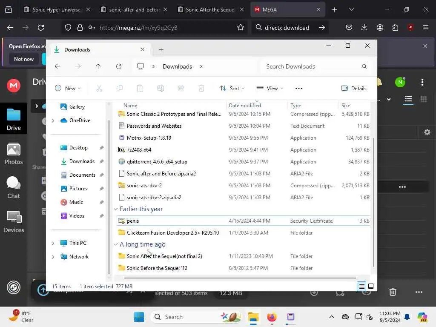
Task: Select the MEGA browser tab
Action: [x=287, y=10]
